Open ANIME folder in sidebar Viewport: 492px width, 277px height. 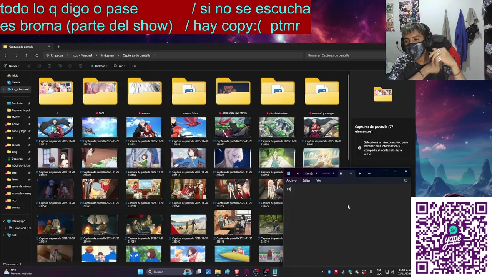[x=16, y=124]
